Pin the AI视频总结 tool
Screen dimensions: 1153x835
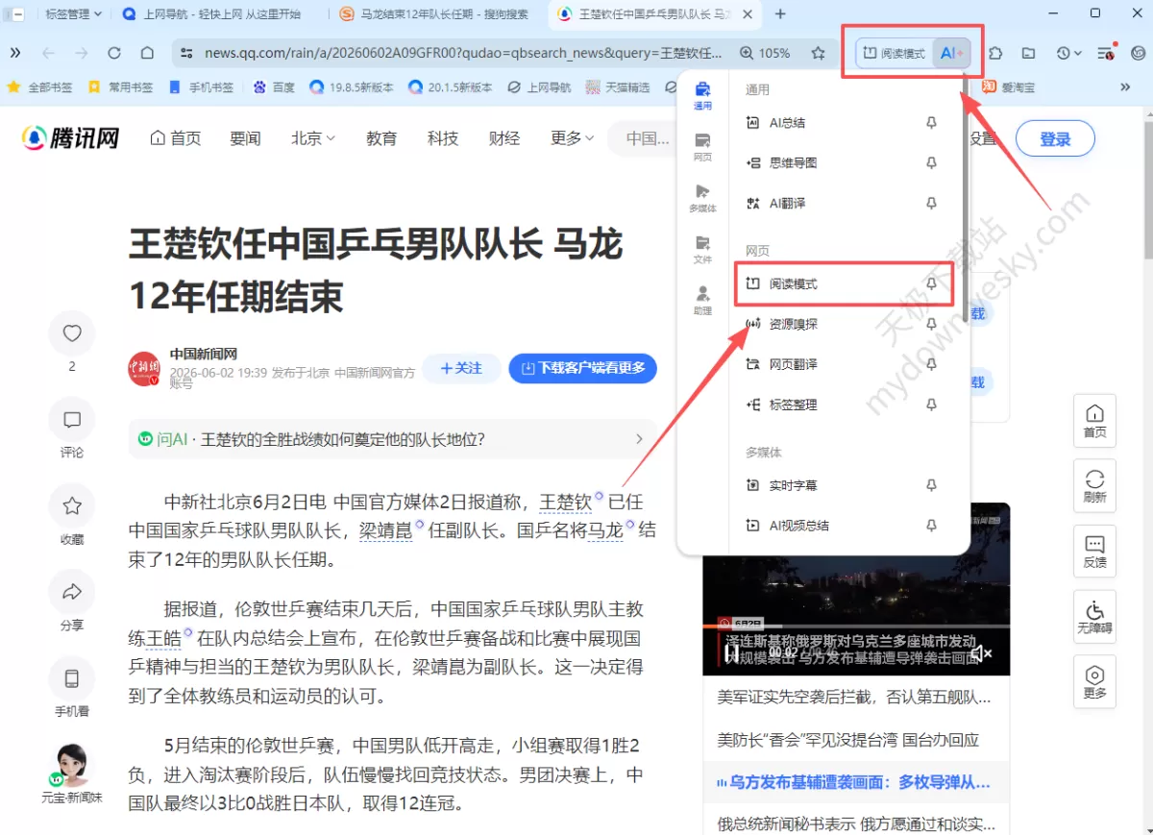tap(931, 527)
